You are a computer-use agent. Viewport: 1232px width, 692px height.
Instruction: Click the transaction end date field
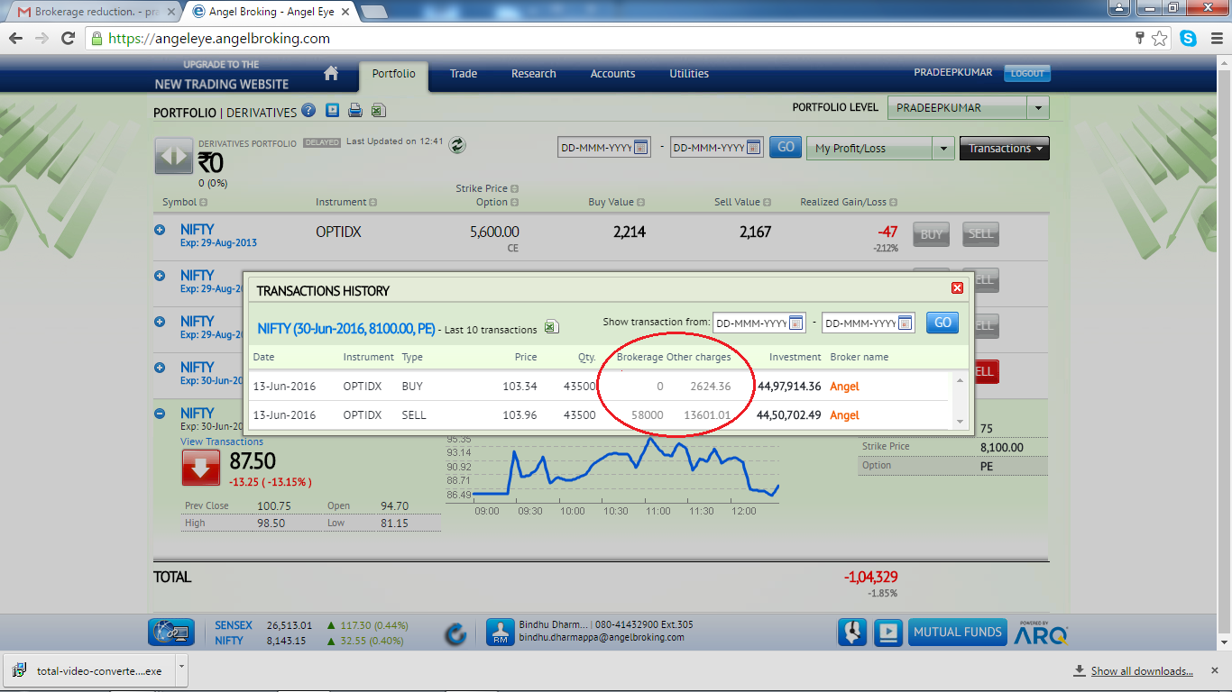(x=860, y=323)
